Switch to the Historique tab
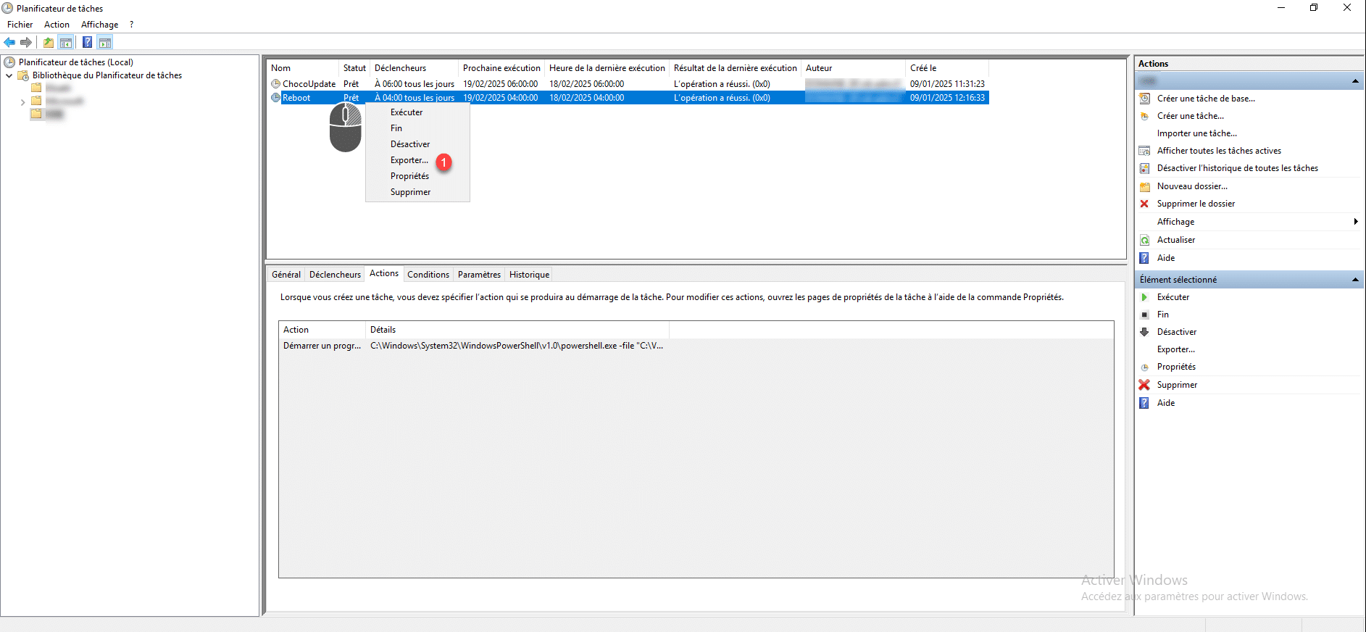 pos(529,275)
